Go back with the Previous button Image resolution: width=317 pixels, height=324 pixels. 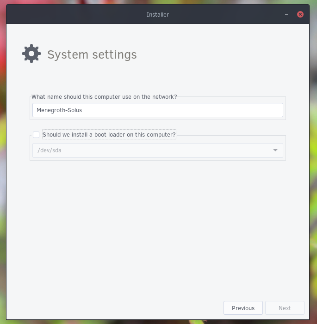(x=243, y=308)
